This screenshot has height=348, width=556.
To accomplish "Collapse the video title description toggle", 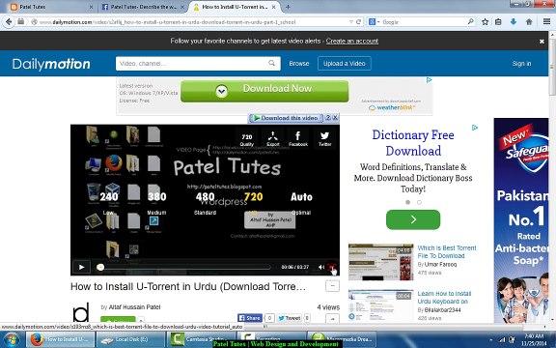I will pos(332,286).
